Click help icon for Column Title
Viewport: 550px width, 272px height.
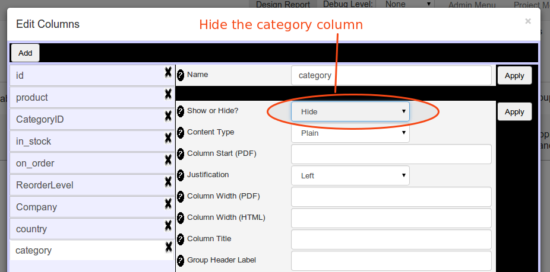[x=181, y=239]
